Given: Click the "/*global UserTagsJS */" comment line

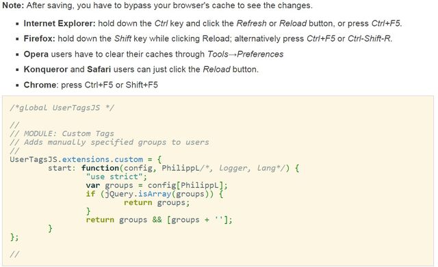Looking at the screenshot, I should [x=62, y=108].
